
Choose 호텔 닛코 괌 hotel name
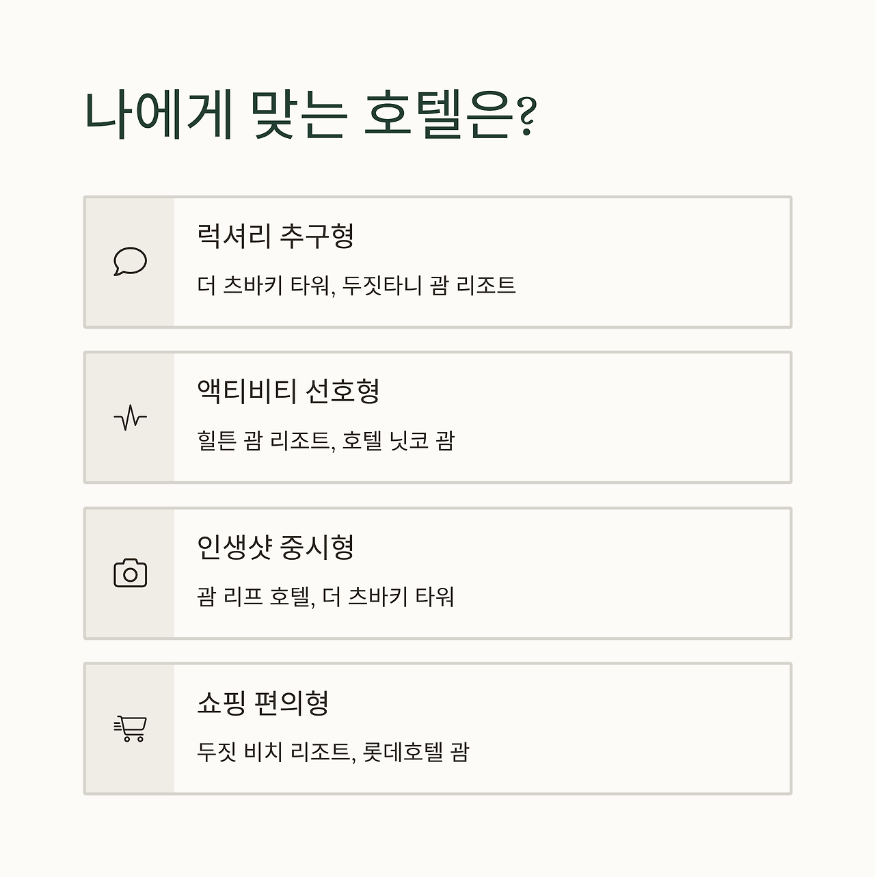(399, 441)
